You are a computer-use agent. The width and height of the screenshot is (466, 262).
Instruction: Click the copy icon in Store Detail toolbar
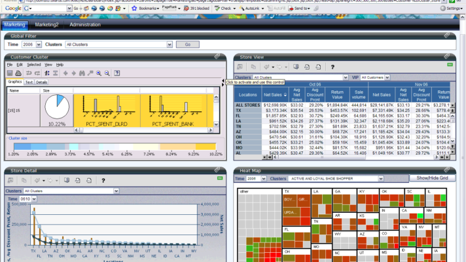[x=24, y=181]
